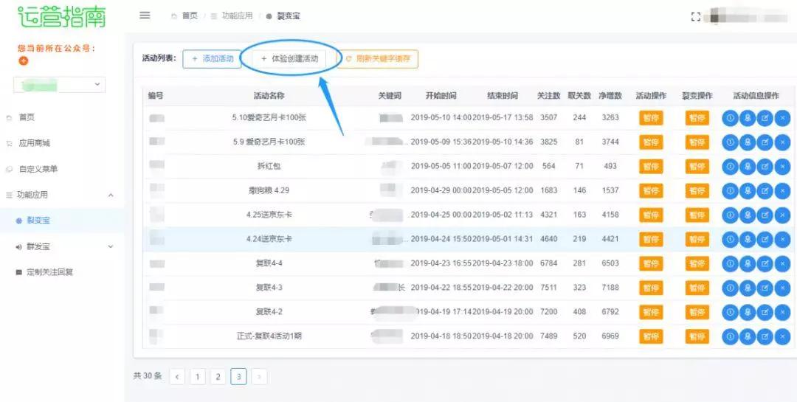Click the 体验创建活动 button
This screenshot has width=797, height=402.
pyautogui.click(x=289, y=59)
